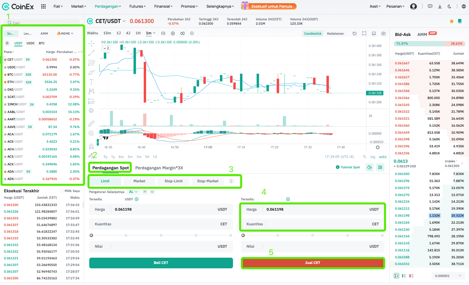Screen dimensions: 469x285
Task: Open the Market dropdown menu
Action: coord(79,6)
